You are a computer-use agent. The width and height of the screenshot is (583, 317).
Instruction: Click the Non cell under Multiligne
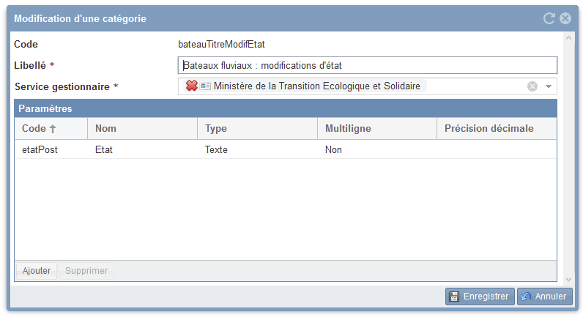tap(334, 149)
